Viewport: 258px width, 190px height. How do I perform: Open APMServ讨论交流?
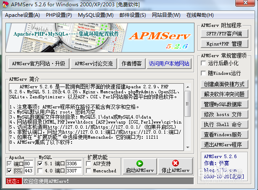93,63
